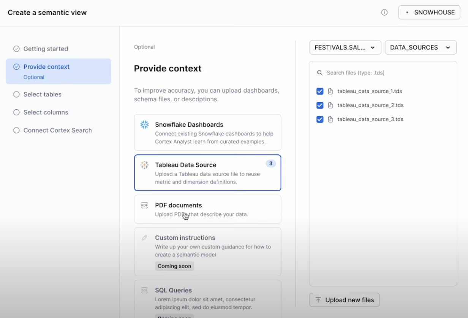The image size is (468, 318).
Task: Click the Create a semantic view title
Action: (x=47, y=13)
